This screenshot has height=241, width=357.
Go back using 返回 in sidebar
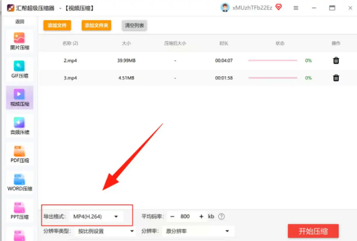pos(20,22)
